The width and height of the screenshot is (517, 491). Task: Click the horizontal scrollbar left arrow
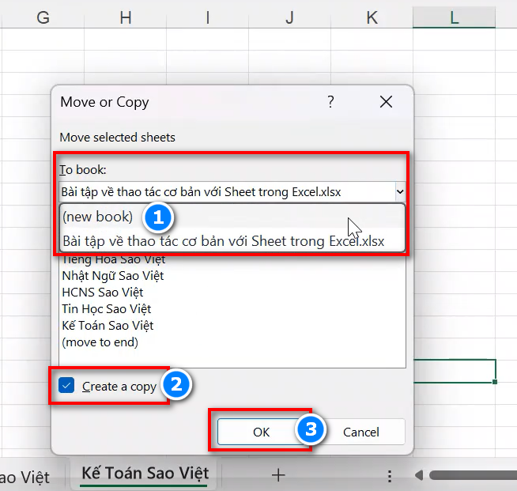(419, 475)
